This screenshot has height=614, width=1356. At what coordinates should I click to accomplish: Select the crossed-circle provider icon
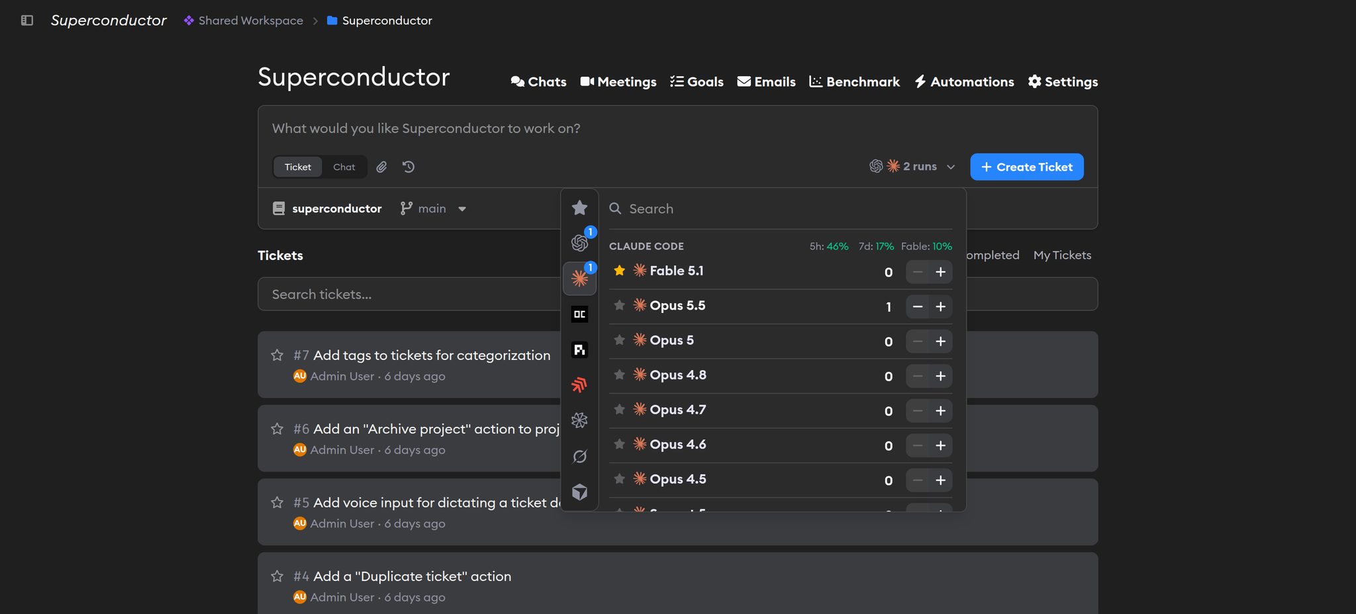coord(579,456)
